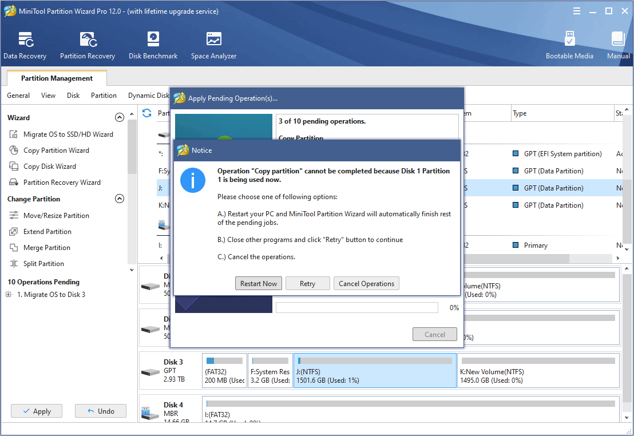Click the Partition Recovery Wizard icon

[13, 183]
